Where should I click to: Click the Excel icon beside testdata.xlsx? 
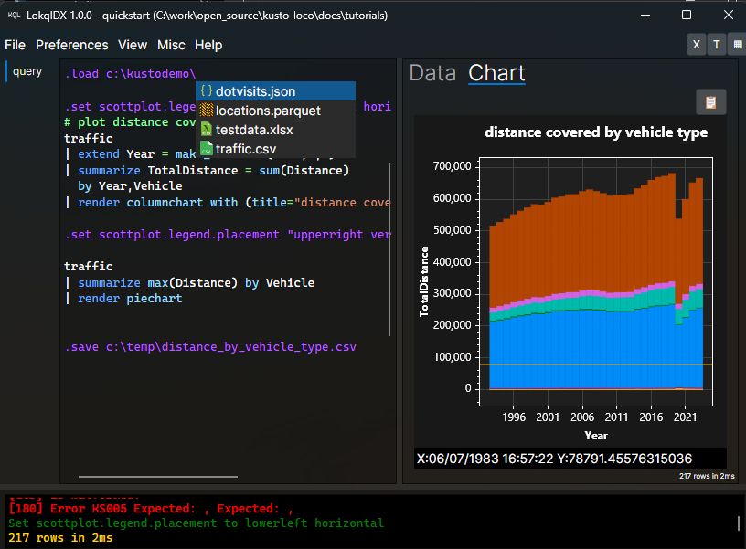pos(206,130)
